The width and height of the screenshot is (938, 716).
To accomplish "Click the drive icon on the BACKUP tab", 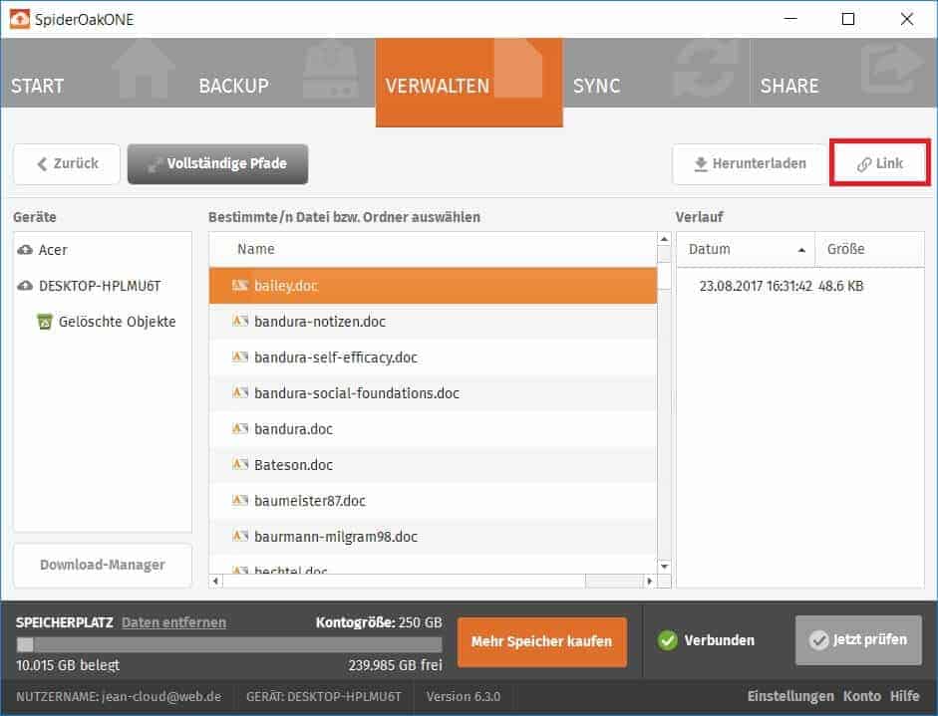I will 331,69.
